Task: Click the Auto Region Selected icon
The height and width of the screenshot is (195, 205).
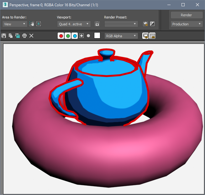Action: coord(39,24)
